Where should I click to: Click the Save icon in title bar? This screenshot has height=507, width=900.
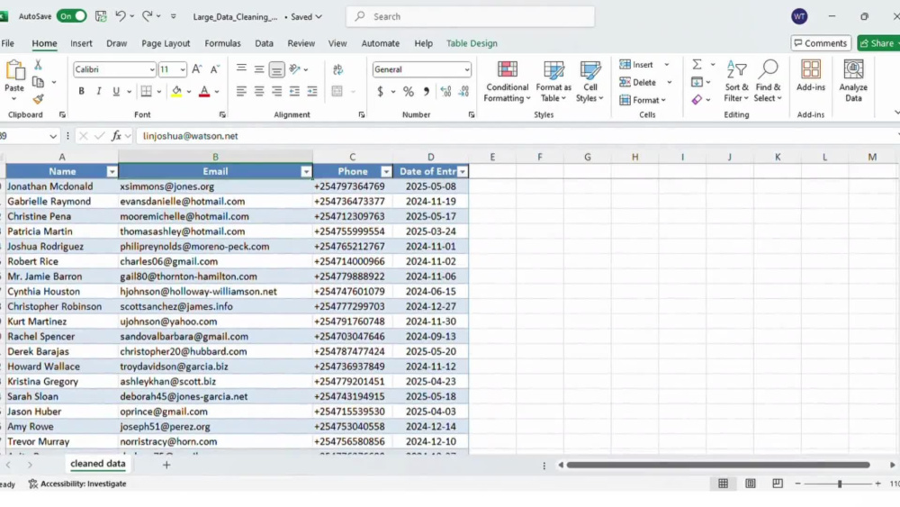(101, 16)
